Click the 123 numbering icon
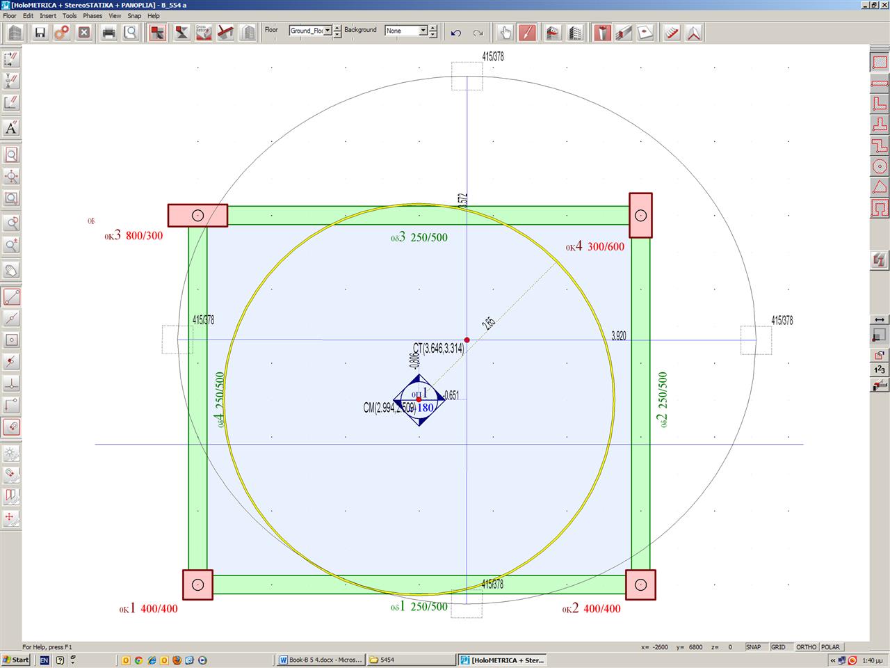890x668 pixels. [x=879, y=369]
